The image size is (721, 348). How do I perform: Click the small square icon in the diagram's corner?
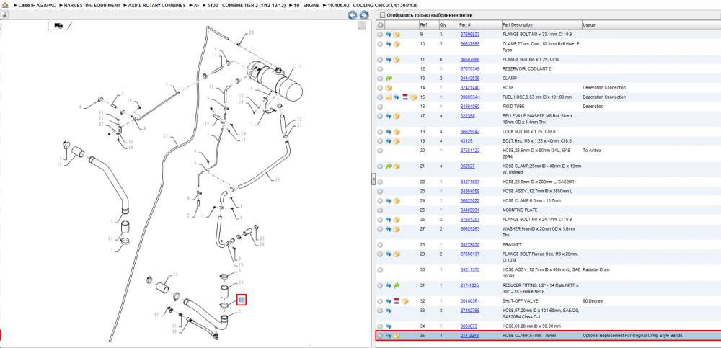[x=363, y=25]
